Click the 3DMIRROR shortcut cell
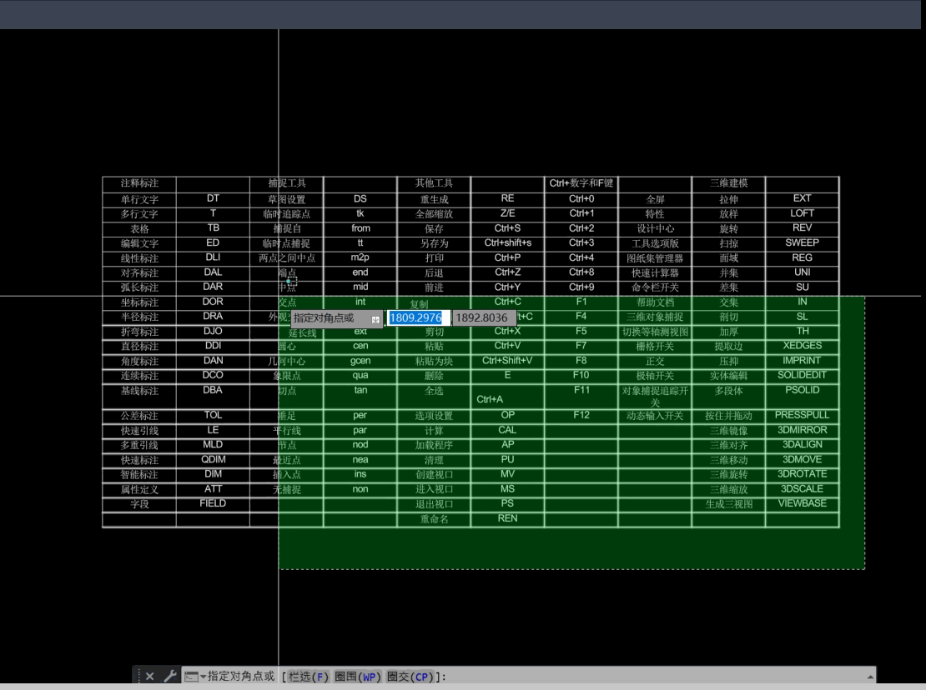Image resolution: width=926 pixels, height=690 pixels. (x=802, y=430)
